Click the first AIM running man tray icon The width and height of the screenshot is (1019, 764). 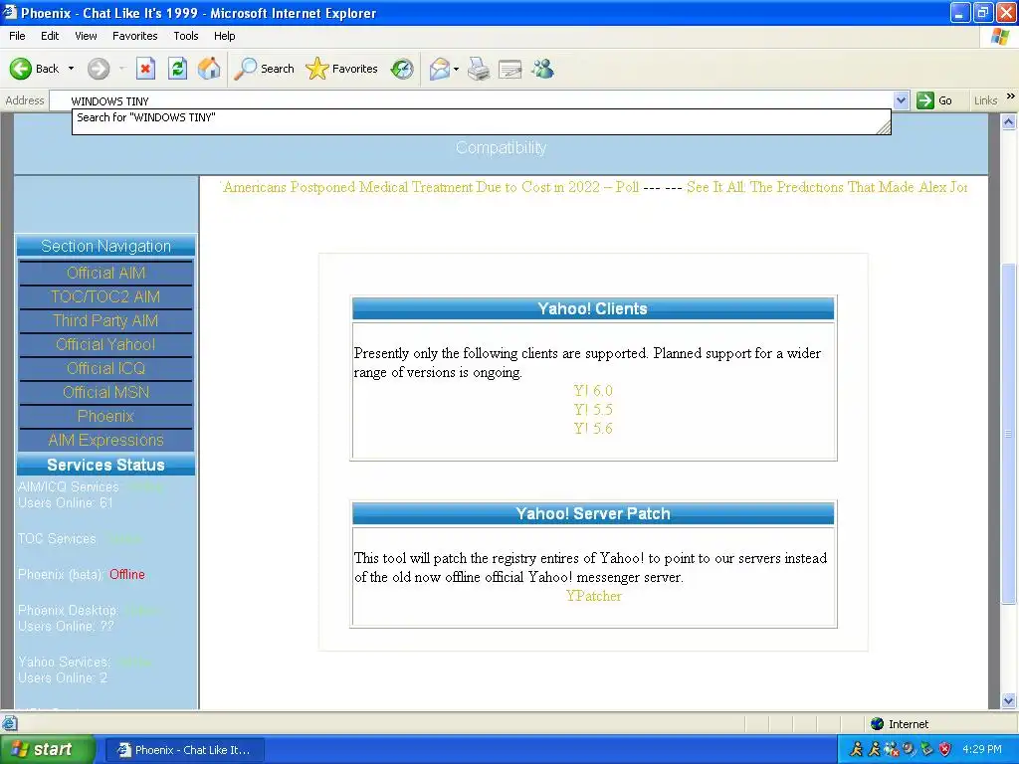tap(856, 749)
